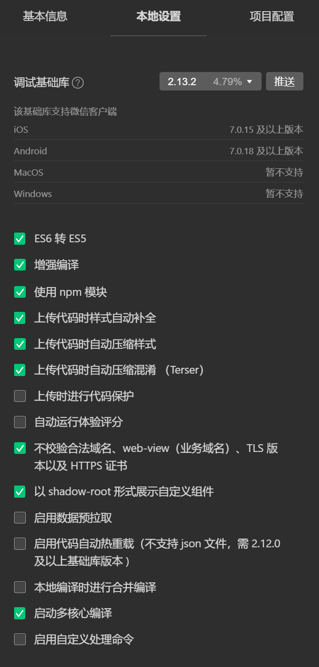Switch to the 基本信息 tab
This screenshot has height=667, width=319.
tap(44, 16)
